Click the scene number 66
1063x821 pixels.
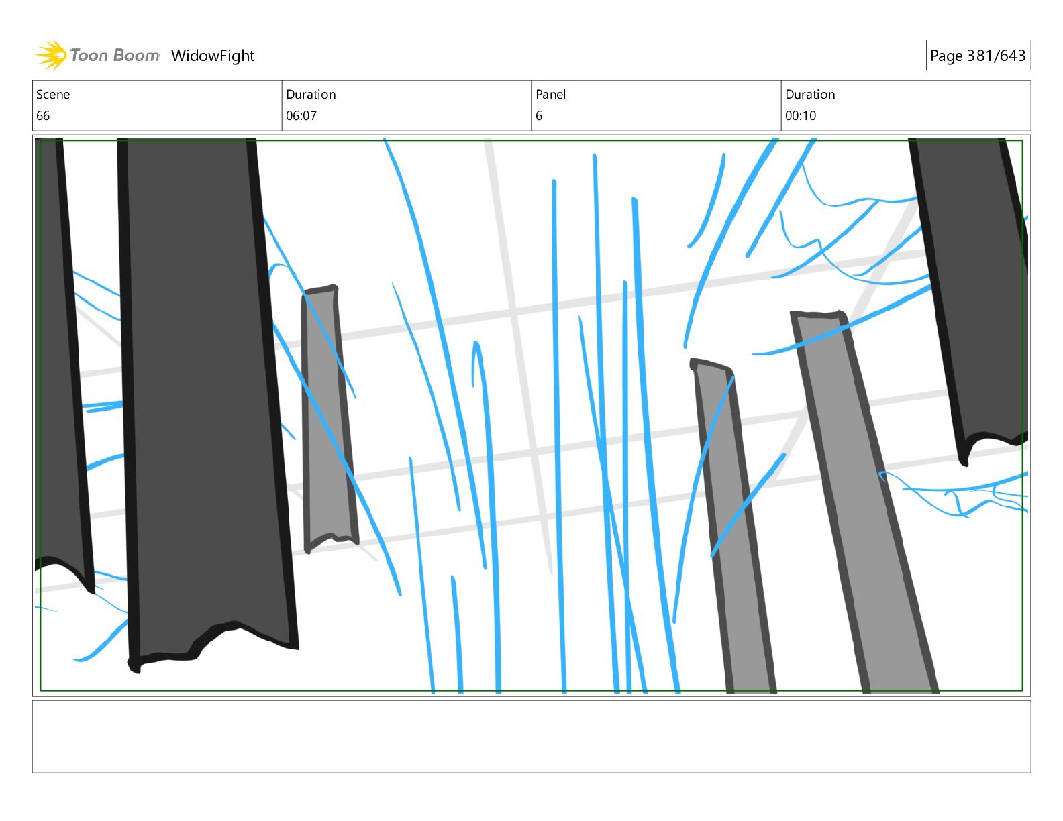[43, 116]
